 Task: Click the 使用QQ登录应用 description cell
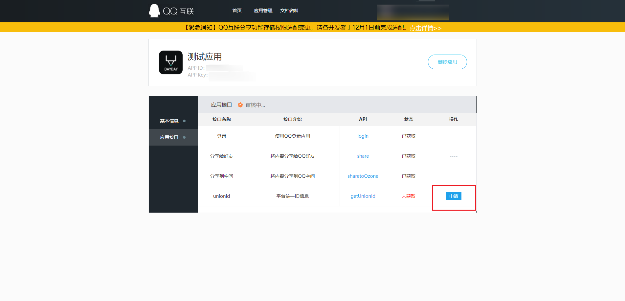[x=293, y=136]
